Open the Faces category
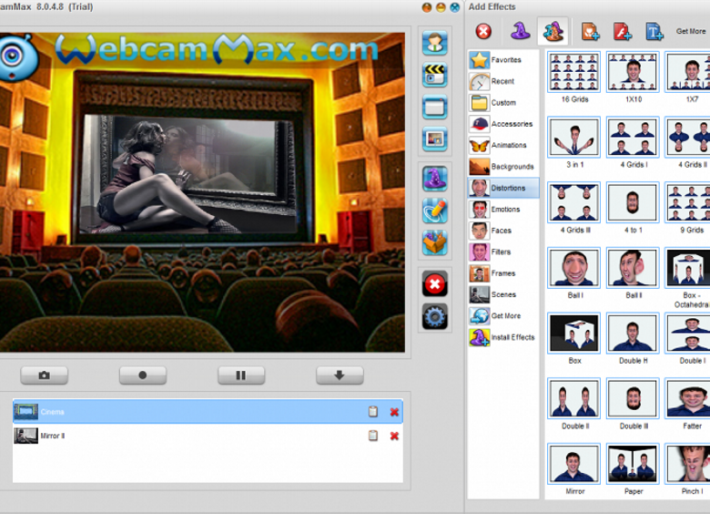The image size is (710, 514). pyautogui.click(x=503, y=231)
